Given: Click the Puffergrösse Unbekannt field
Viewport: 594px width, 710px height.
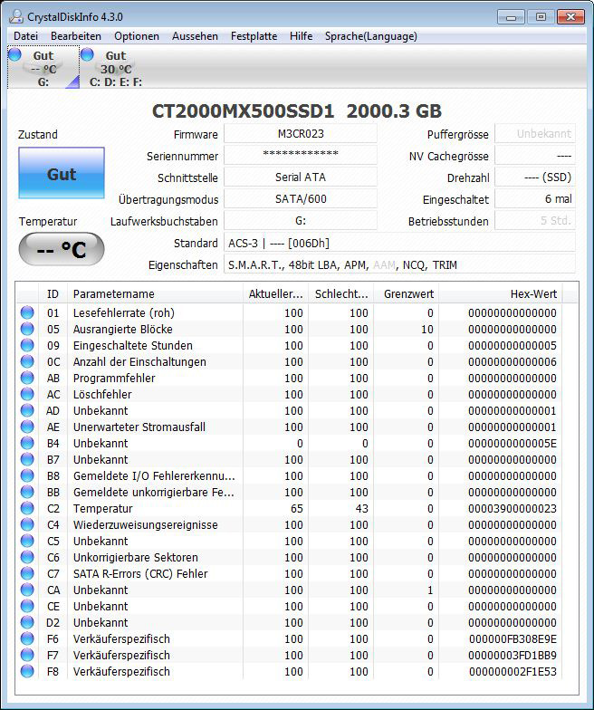Looking at the screenshot, I should click(x=535, y=134).
